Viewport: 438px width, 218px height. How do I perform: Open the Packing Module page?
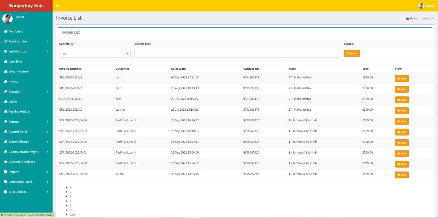coord(19,112)
